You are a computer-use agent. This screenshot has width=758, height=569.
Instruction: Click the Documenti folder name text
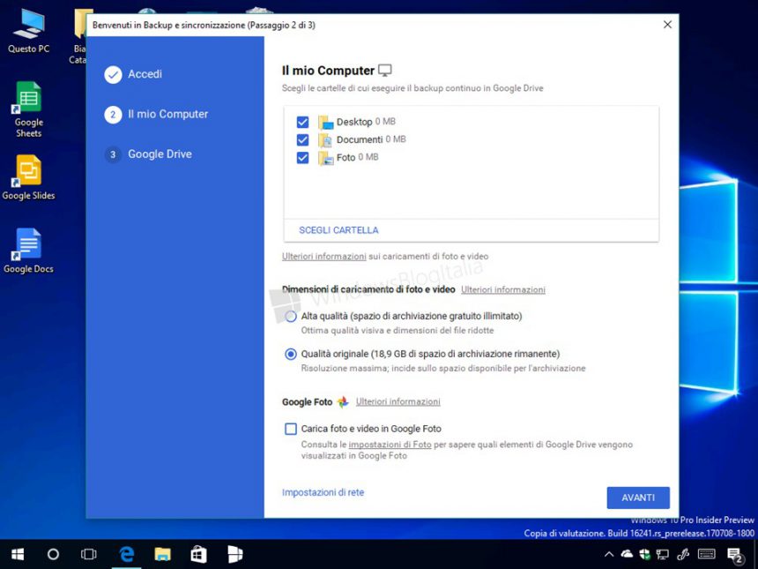360,140
